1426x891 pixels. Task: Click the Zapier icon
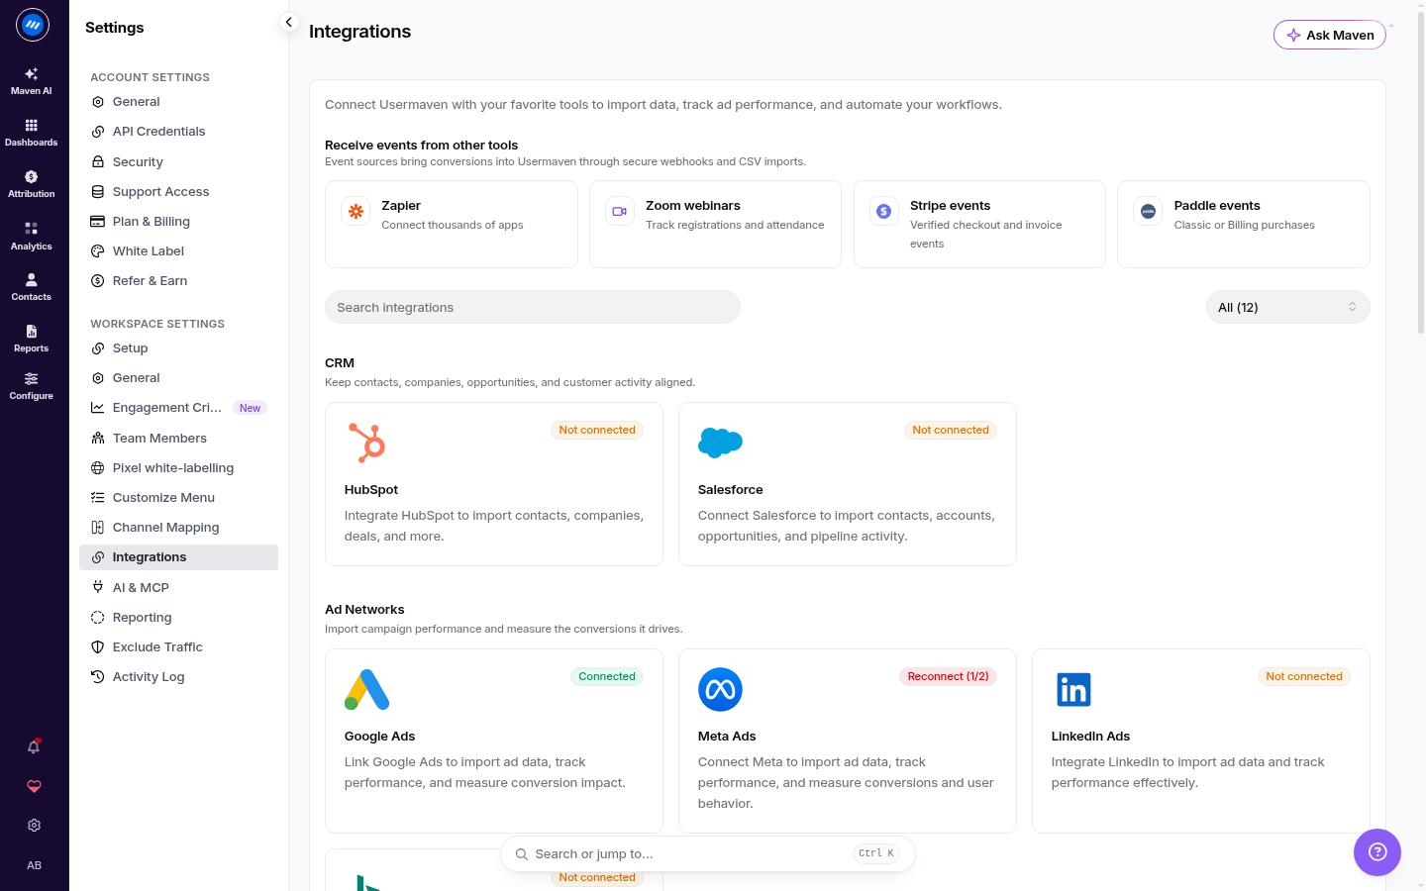[356, 211]
